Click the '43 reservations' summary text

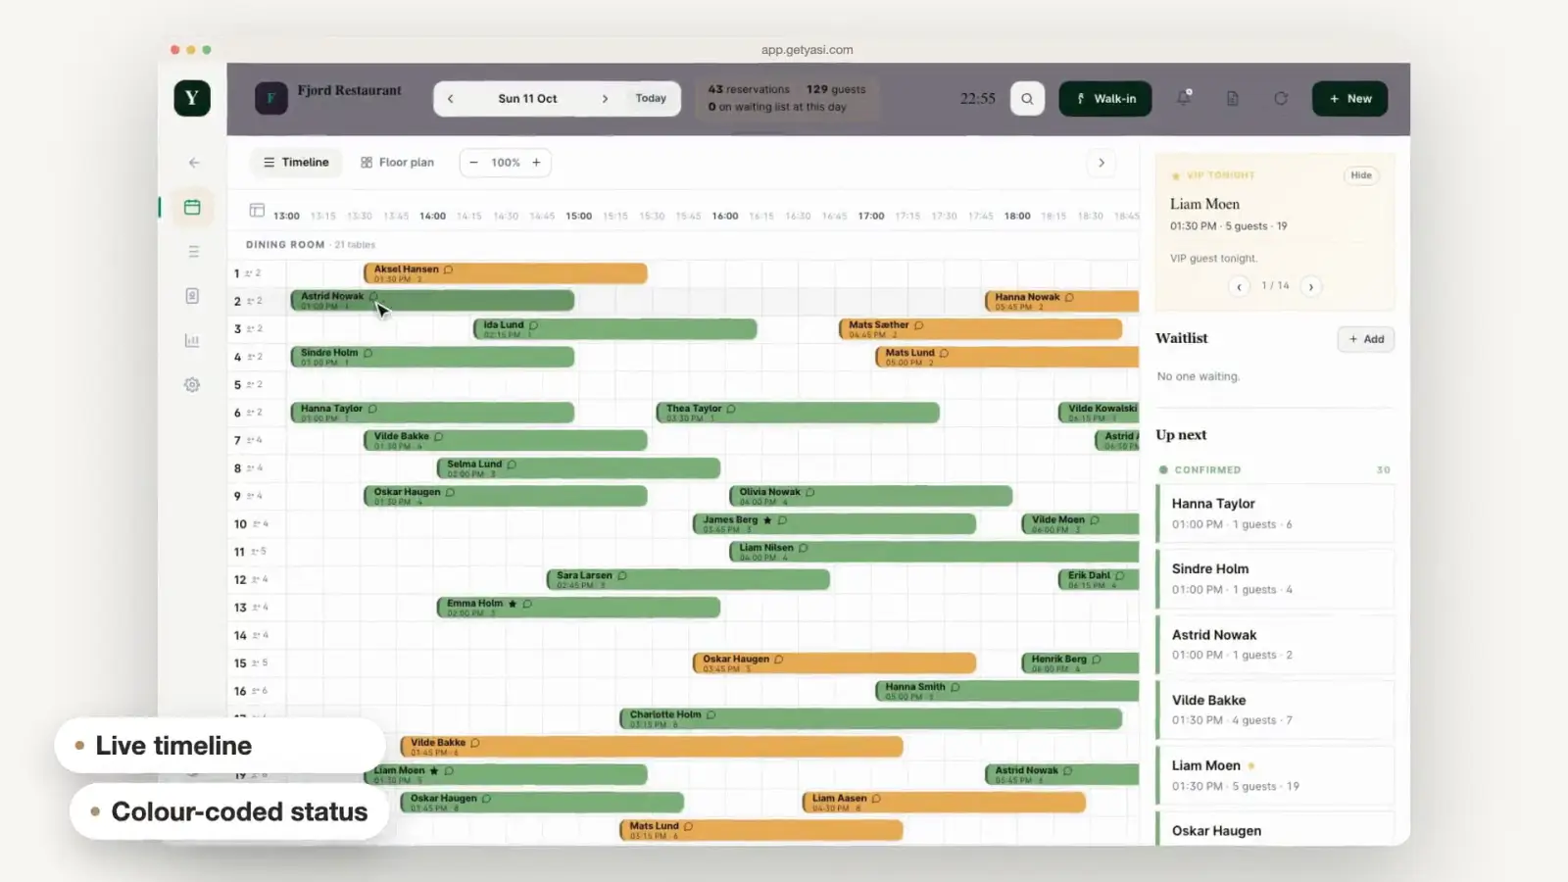pos(749,89)
